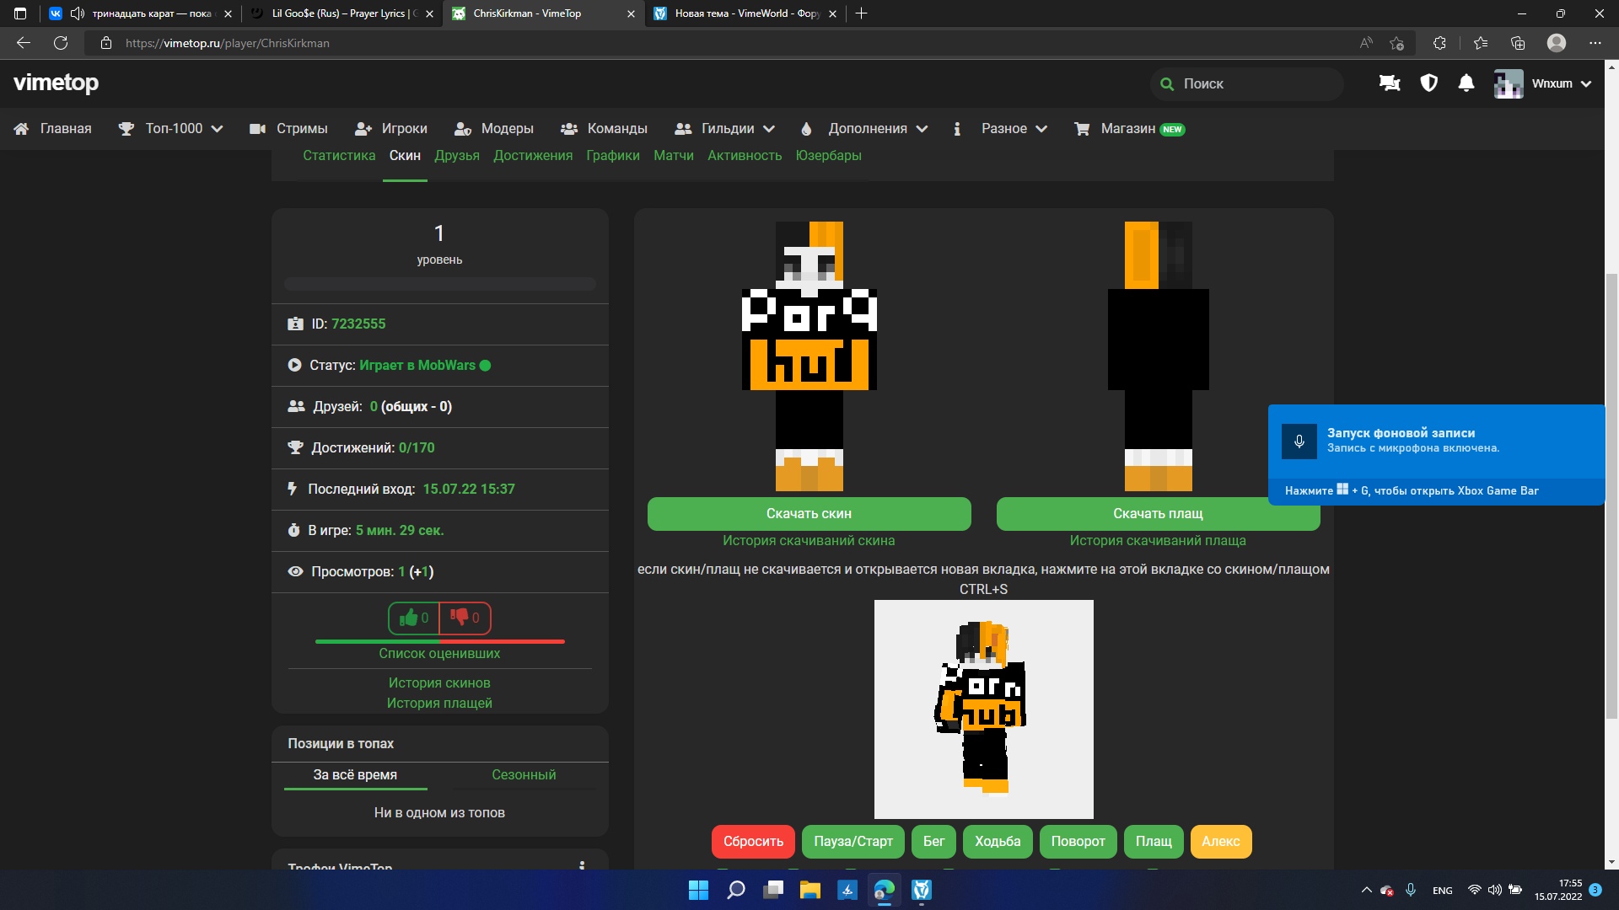Mute the VK music browser tab
This screenshot has height=910, width=1619.
78,13
